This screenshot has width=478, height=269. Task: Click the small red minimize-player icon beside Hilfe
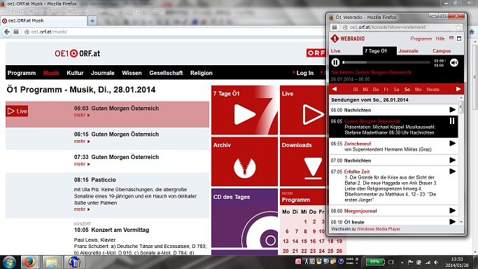click(x=451, y=38)
